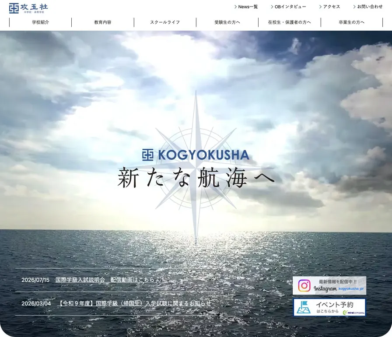
Task: Click the miraicompass logo
Action: 354,312
